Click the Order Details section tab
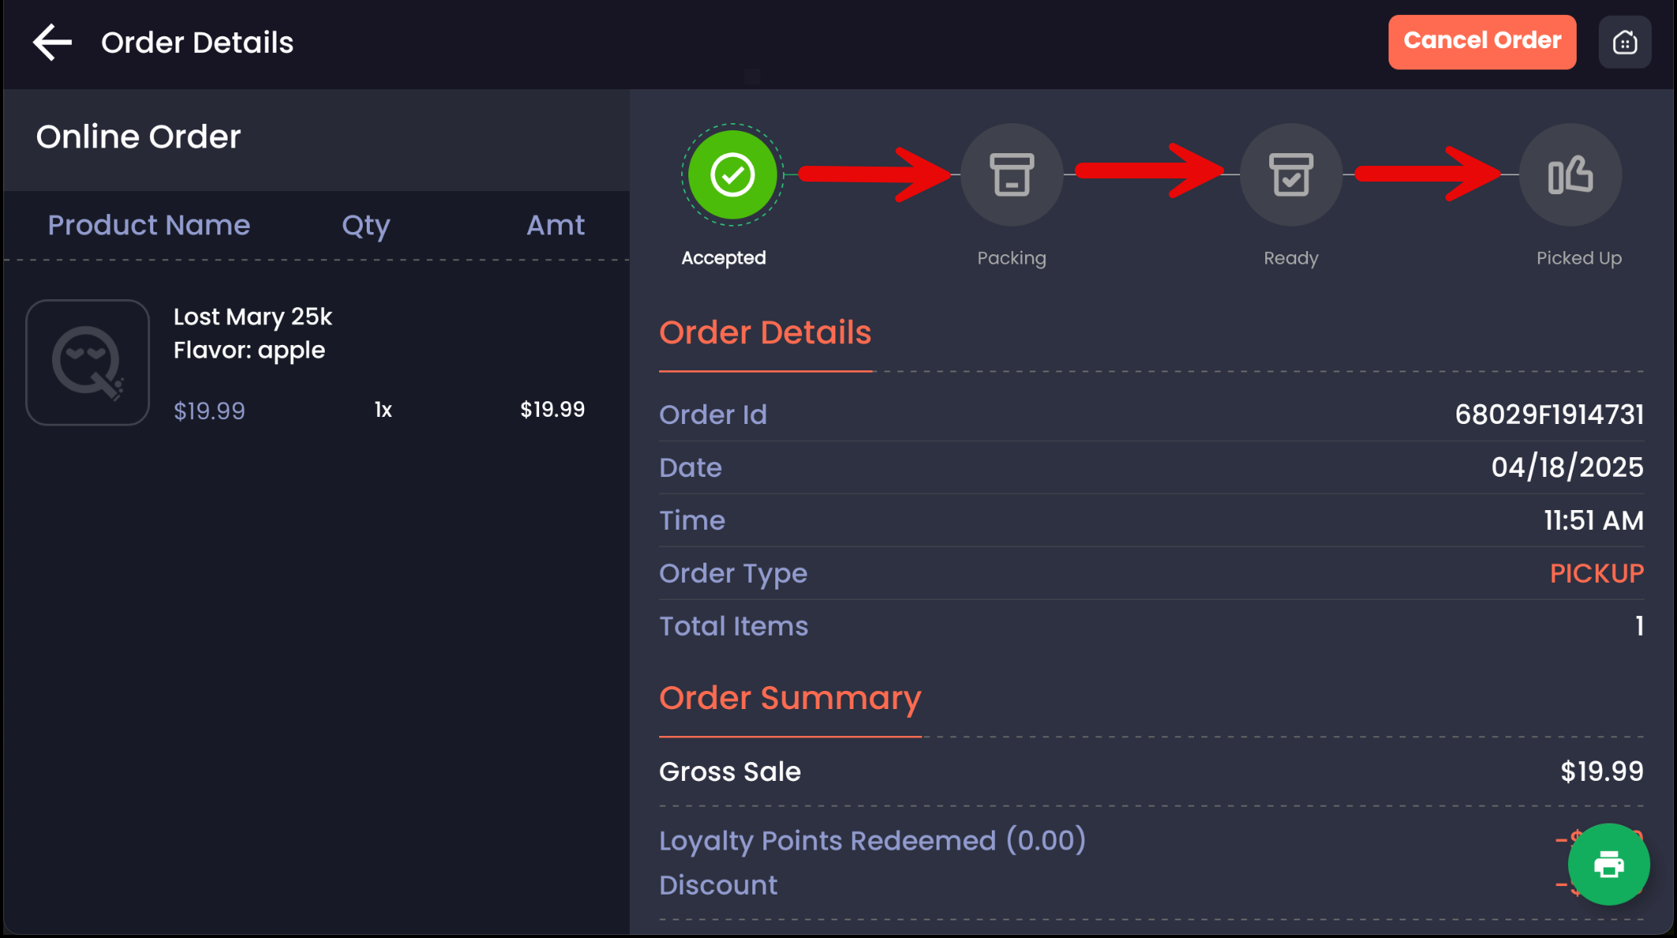Image resolution: width=1677 pixels, height=938 pixels. (x=765, y=333)
